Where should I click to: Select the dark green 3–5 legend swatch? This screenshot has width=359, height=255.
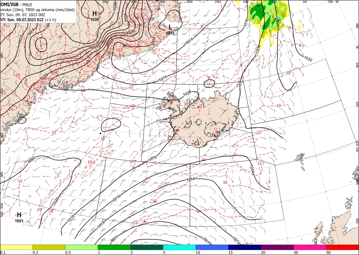[x=147, y=247]
